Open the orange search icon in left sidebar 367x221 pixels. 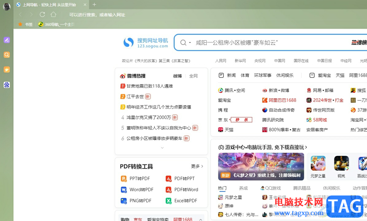point(7,55)
